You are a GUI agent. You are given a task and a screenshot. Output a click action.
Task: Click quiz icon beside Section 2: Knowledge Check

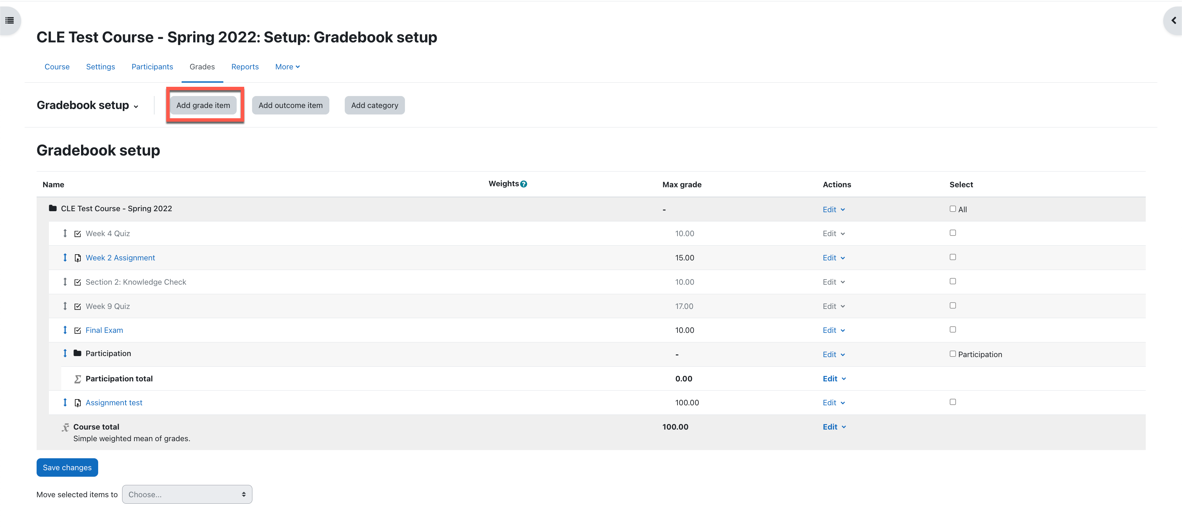[x=78, y=282]
